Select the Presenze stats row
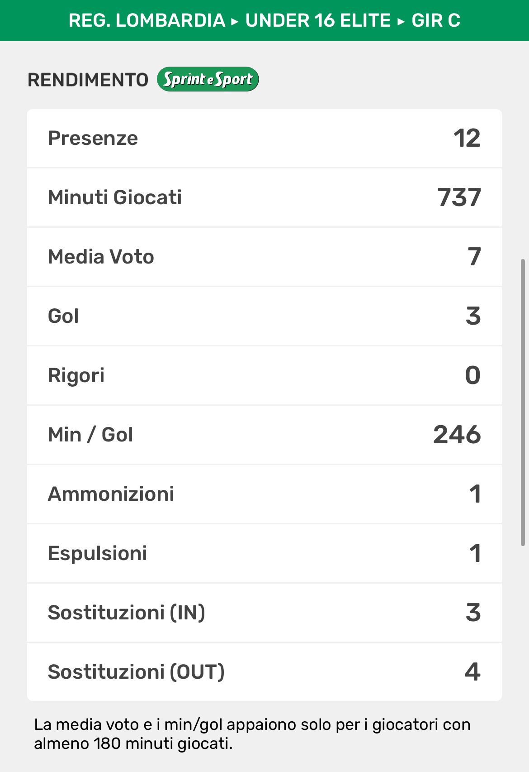The image size is (529, 772). pyautogui.click(x=264, y=138)
